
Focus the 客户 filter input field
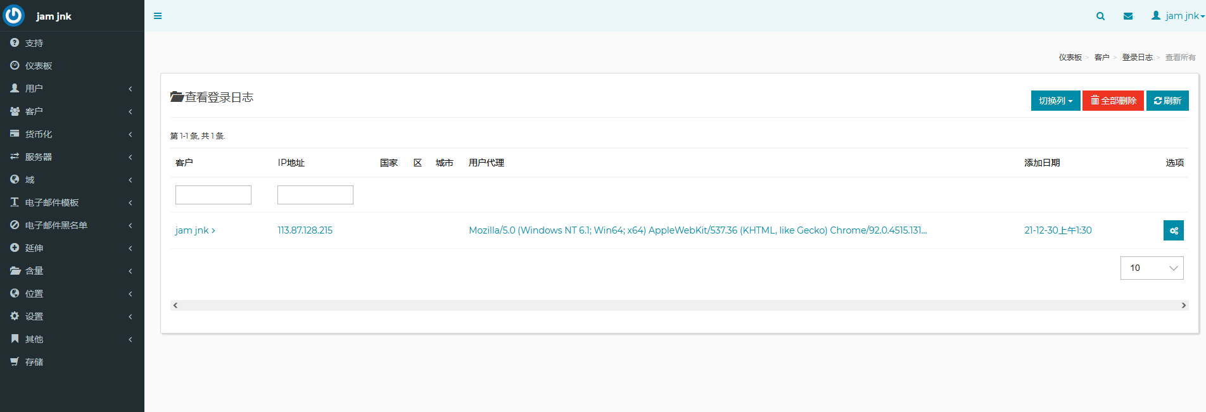[213, 195]
